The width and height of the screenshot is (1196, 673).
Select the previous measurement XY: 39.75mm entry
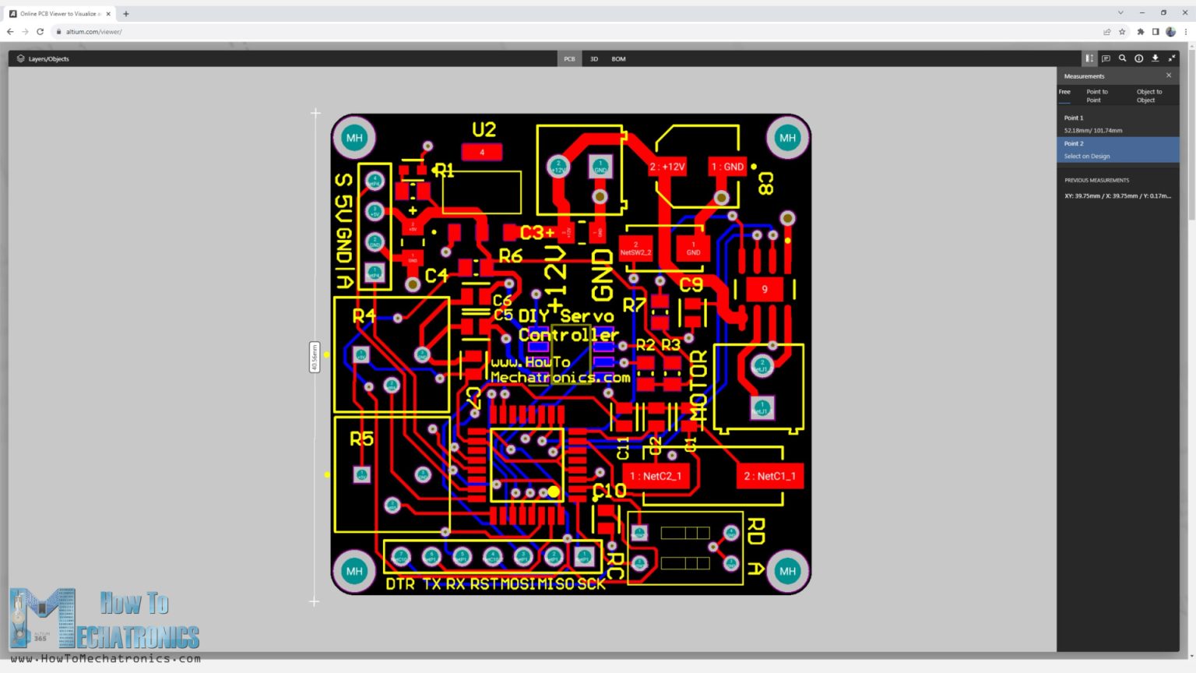coord(1119,196)
